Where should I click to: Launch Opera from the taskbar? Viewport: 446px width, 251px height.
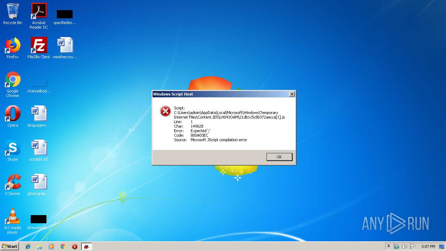click(75, 246)
